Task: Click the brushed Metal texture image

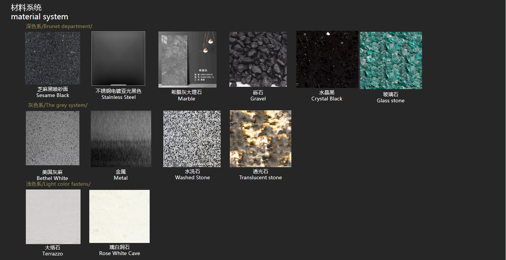Action: click(121, 139)
